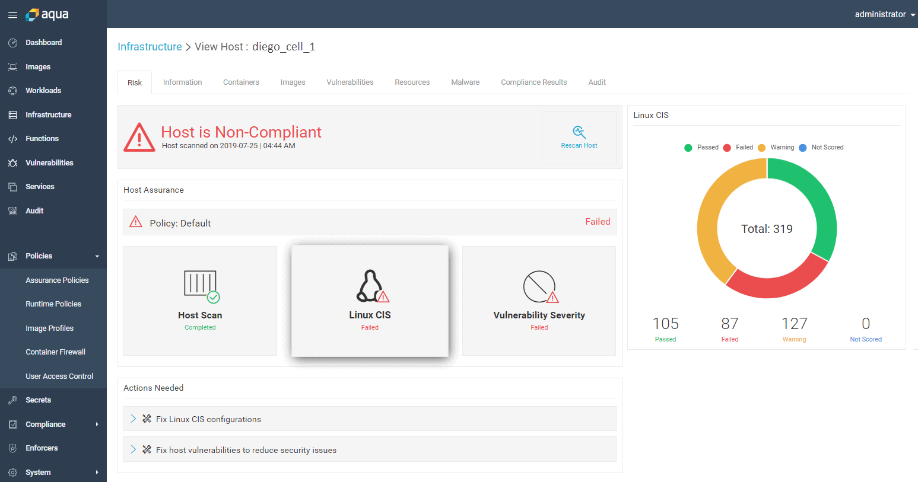Click the Infrastructure breadcrumb link
The width and height of the screenshot is (918, 482).
tap(150, 47)
